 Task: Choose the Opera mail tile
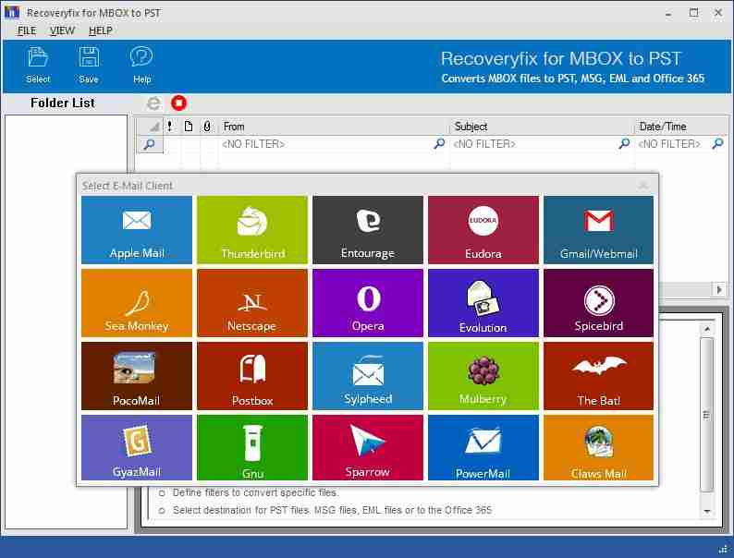click(x=368, y=303)
